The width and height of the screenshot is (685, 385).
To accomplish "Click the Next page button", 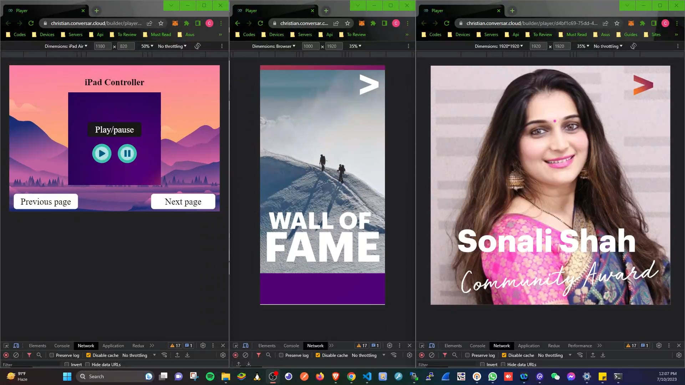I will [183, 202].
